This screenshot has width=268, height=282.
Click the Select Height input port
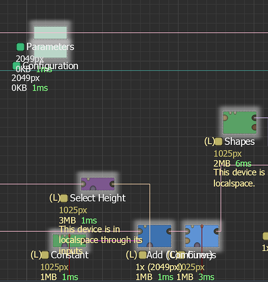coord(84,184)
